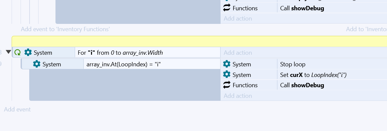
Task: Click Functions arrows icon in top showDebug action
Action: pyautogui.click(x=227, y=8)
